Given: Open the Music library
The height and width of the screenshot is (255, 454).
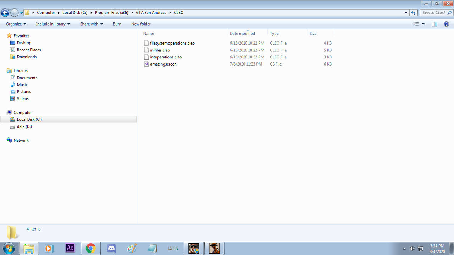Looking at the screenshot, I should (x=22, y=85).
